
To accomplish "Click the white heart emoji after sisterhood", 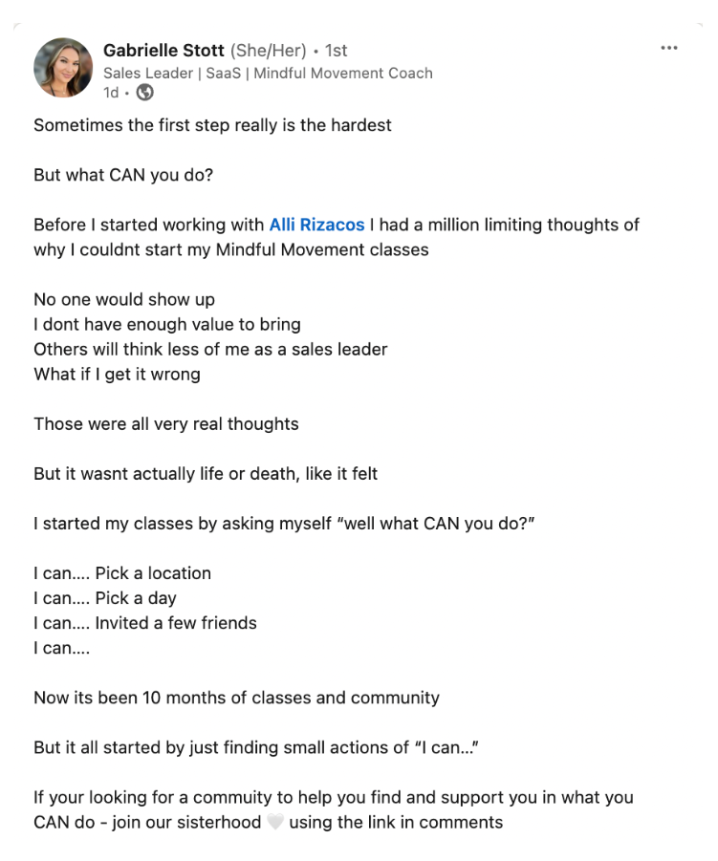I will [275, 822].
